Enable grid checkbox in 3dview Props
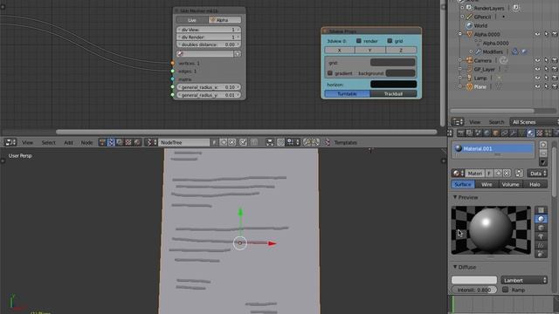Viewport: 559px width, 314px height. [390, 41]
